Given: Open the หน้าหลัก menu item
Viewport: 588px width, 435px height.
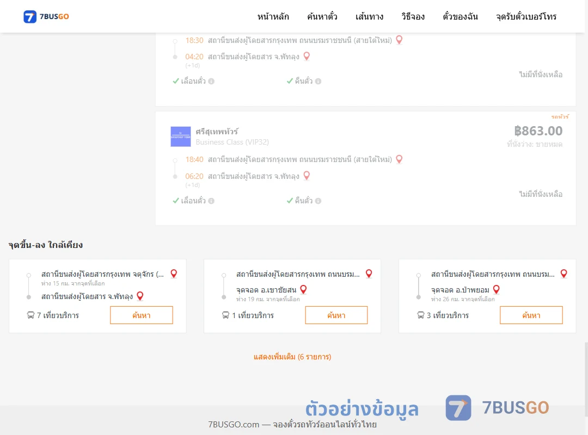Looking at the screenshot, I should pyautogui.click(x=273, y=16).
